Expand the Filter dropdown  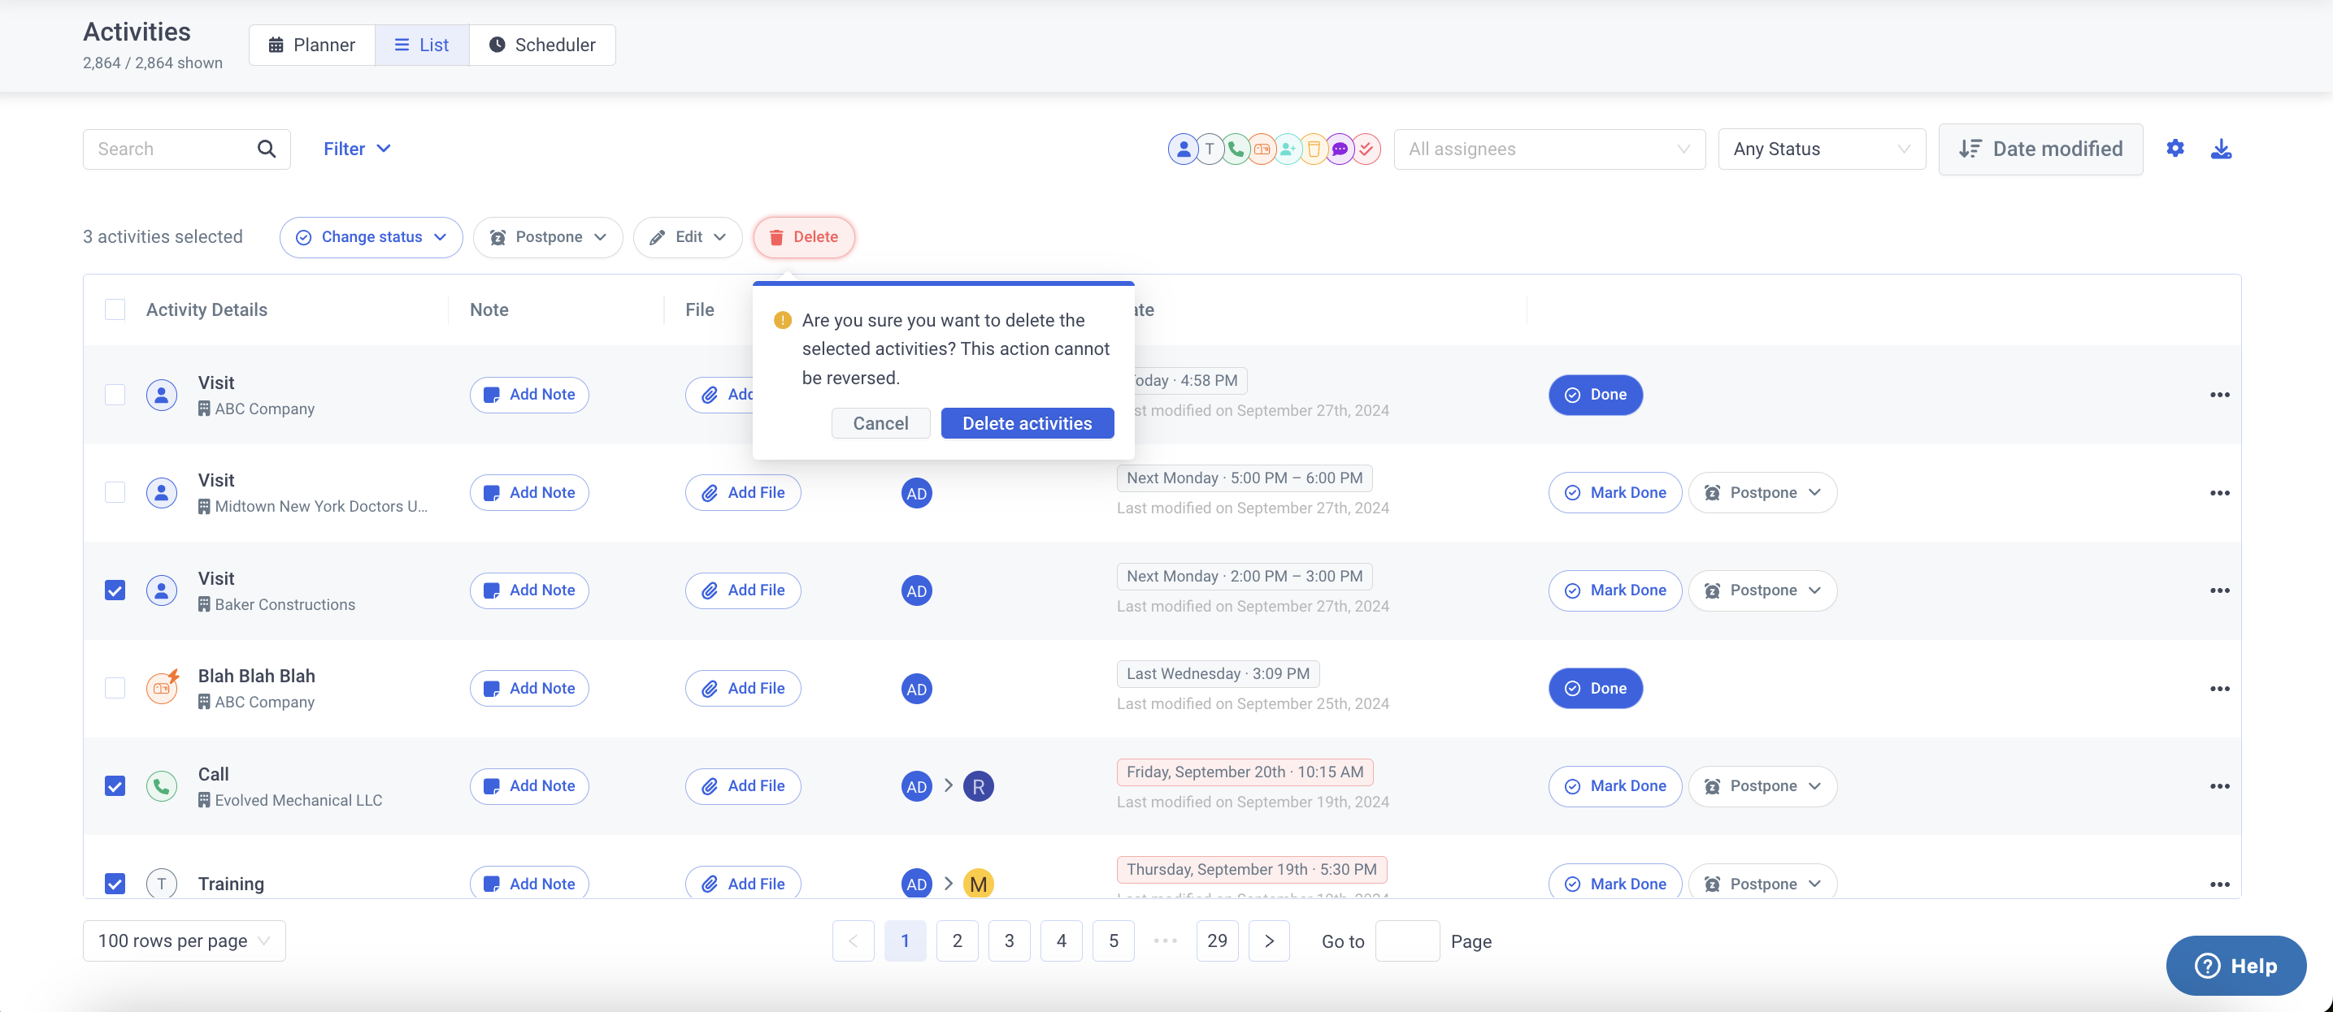(x=357, y=149)
